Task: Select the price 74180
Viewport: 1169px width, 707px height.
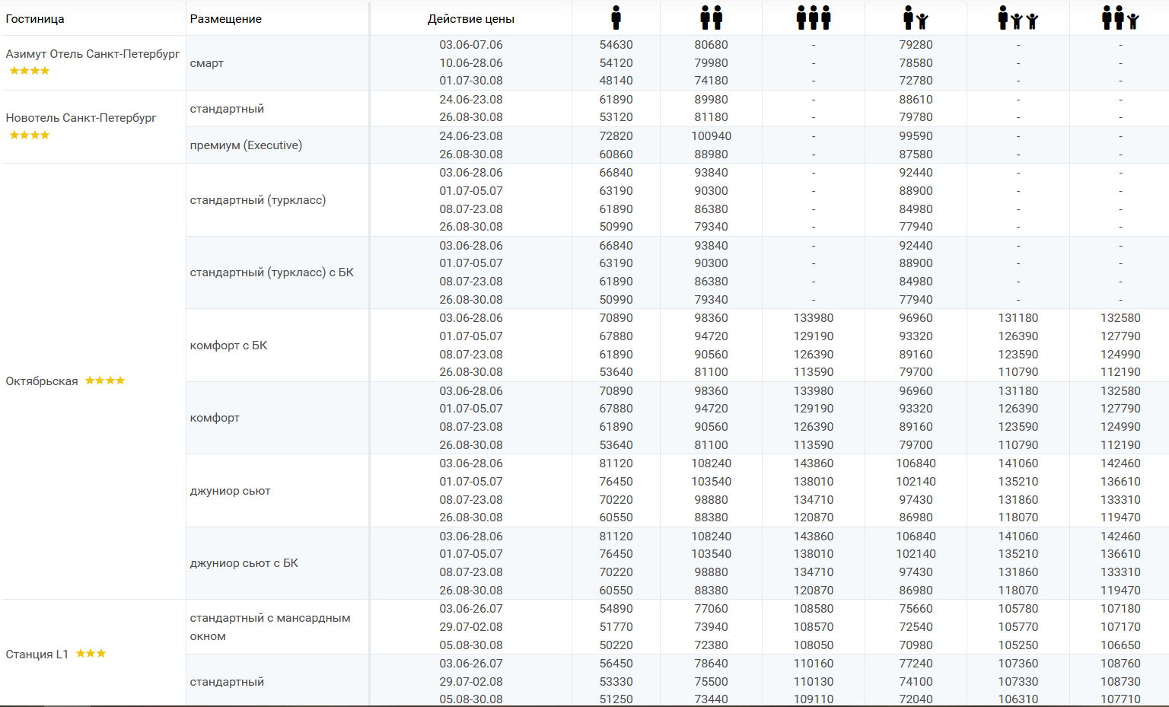Action: [x=711, y=81]
